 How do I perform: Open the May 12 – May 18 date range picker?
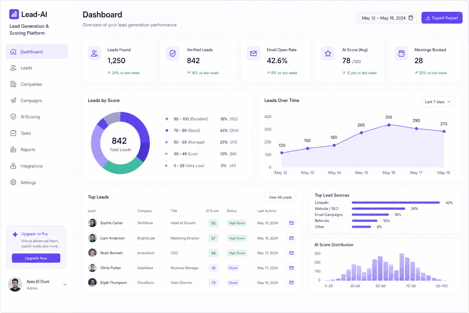pos(387,18)
